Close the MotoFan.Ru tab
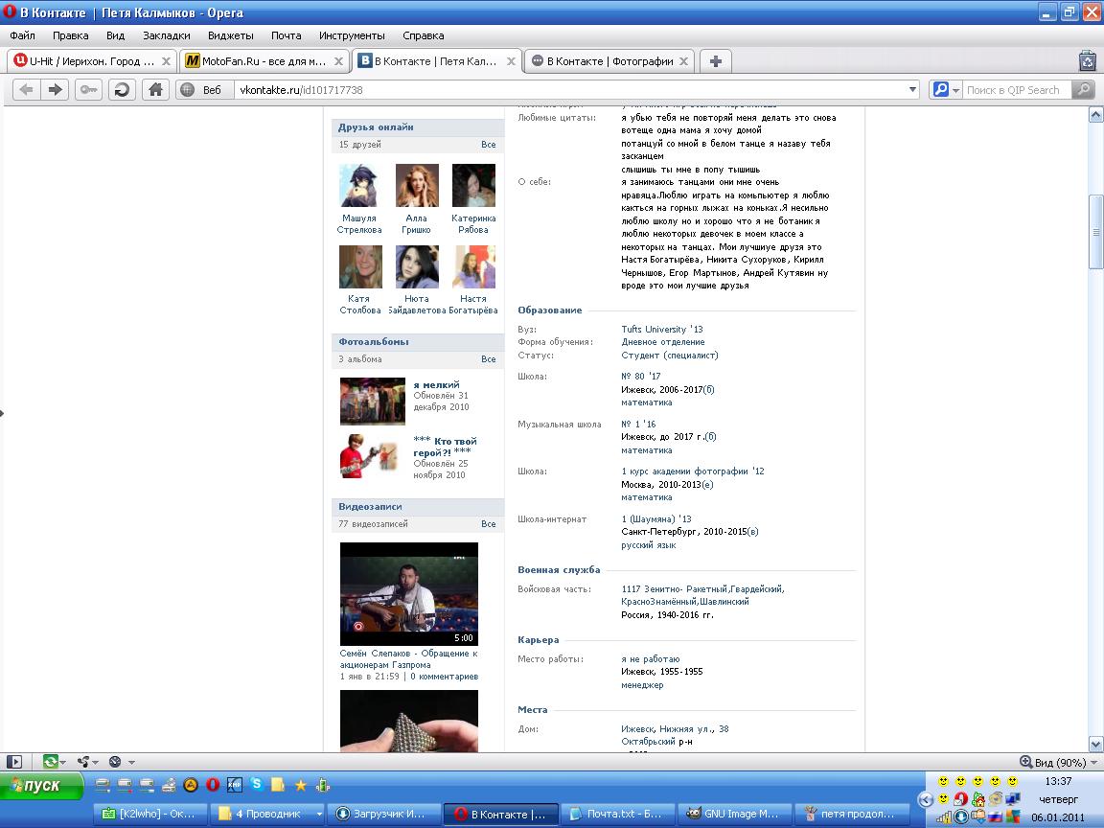The height and width of the screenshot is (828, 1104). (x=338, y=61)
